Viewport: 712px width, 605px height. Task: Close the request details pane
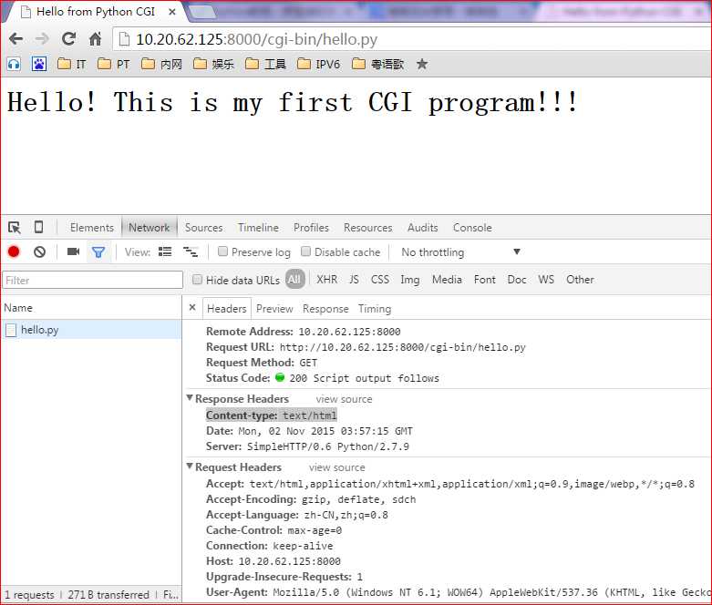click(192, 307)
